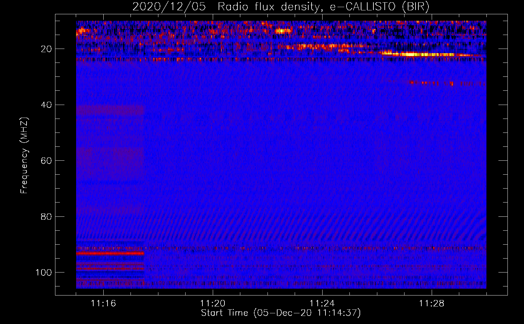The image size is (524, 324).
Task: Click the 100 MHz frequency tick label
Action: coord(44,272)
